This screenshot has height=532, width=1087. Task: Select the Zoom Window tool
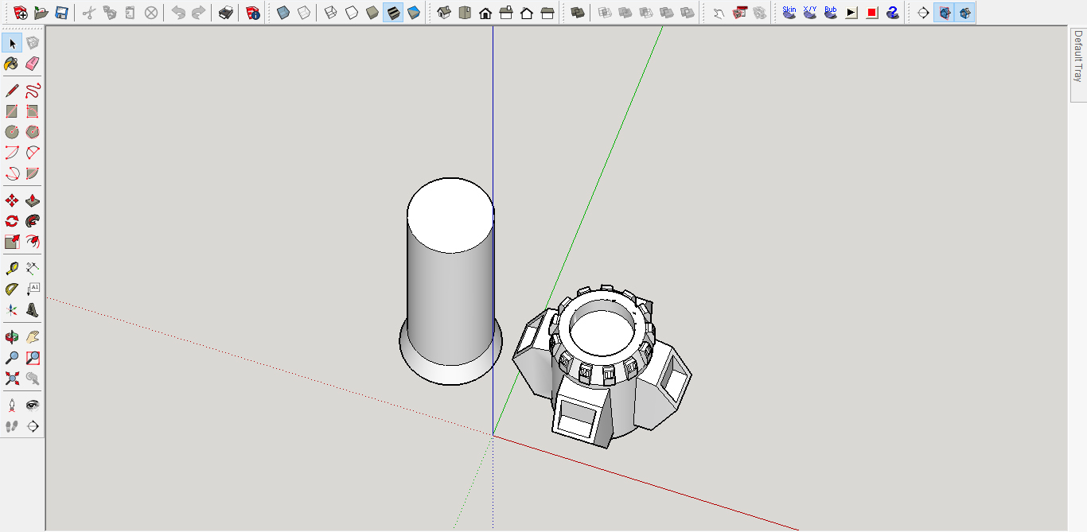pyautogui.click(x=33, y=358)
